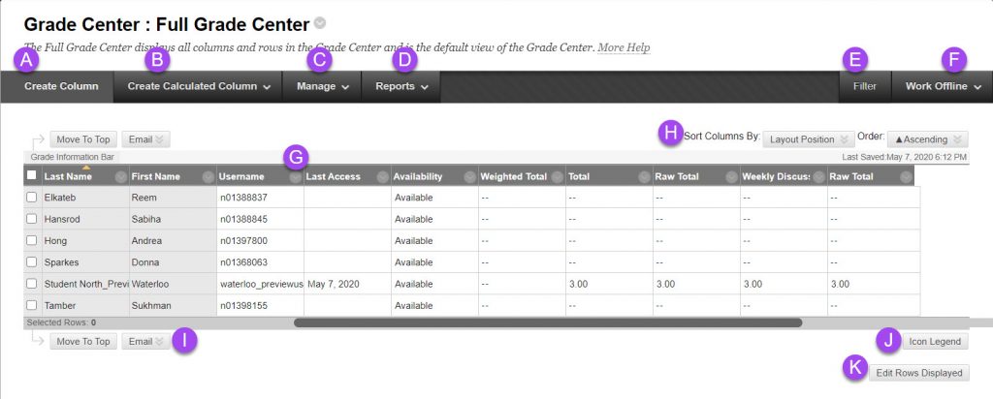The width and height of the screenshot is (993, 399).
Task: Open the Last Access column options chevron
Action: coord(382,177)
